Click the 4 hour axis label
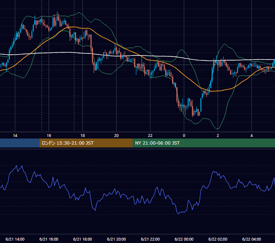This screenshot has width=275, height=243. point(252,136)
